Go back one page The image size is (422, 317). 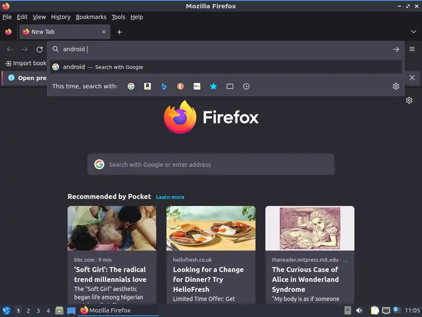pyautogui.click(x=10, y=50)
